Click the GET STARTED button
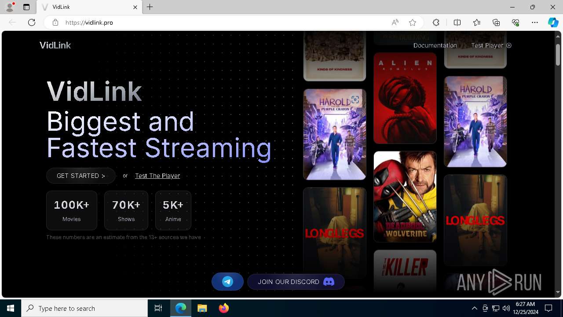 point(81,176)
